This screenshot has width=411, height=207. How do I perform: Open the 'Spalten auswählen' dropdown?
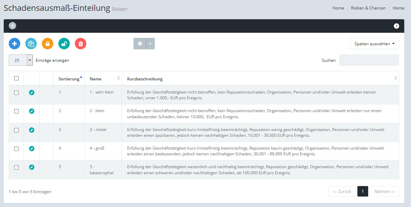coord(375,44)
